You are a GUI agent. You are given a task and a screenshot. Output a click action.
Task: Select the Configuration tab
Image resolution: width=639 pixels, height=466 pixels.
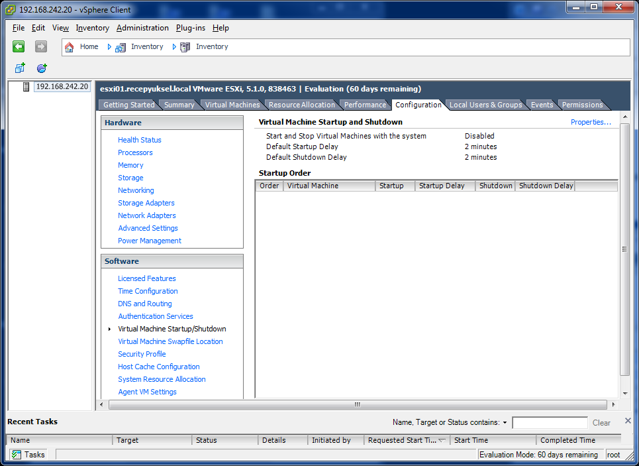coord(418,105)
